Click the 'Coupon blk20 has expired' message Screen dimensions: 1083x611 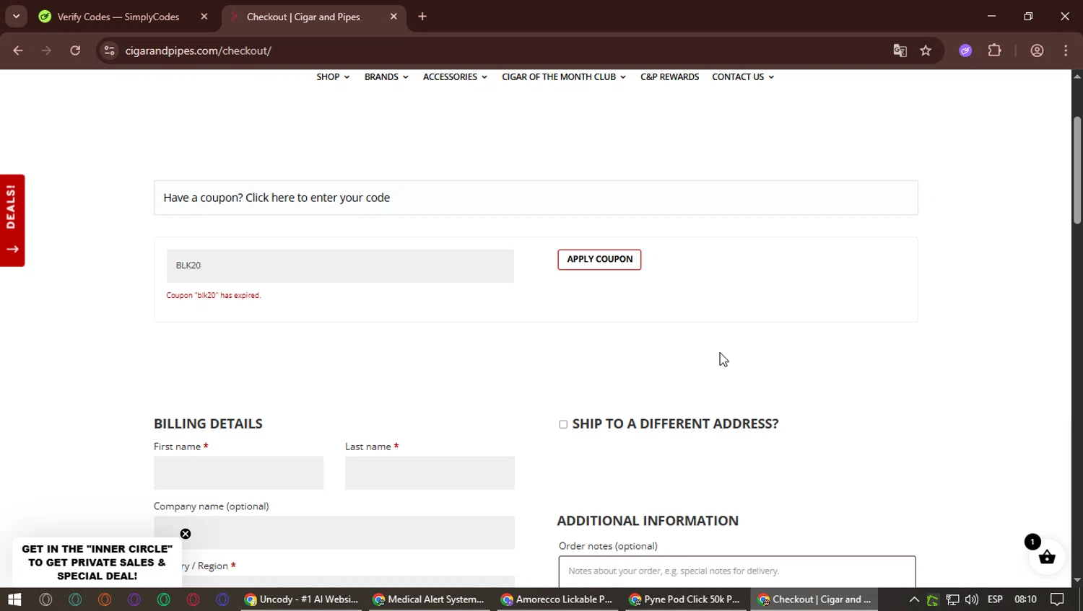214,295
